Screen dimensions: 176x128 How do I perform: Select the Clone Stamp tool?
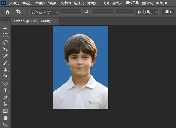point(5,70)
